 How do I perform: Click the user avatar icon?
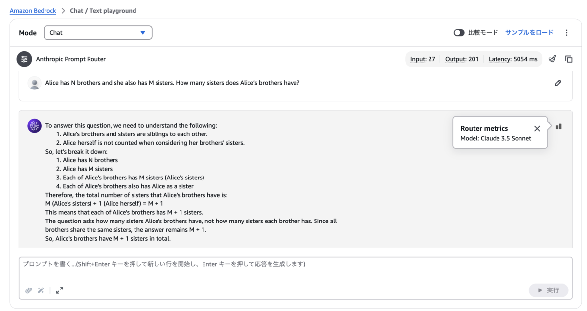[x=34, y=83]
